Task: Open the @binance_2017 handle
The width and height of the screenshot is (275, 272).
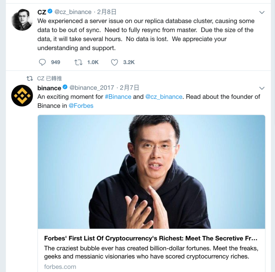Action: 92,87
